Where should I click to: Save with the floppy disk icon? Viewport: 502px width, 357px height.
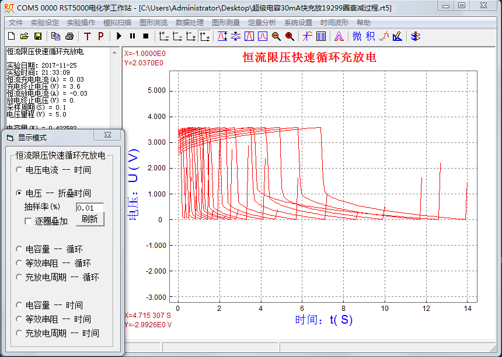[37, 36]
